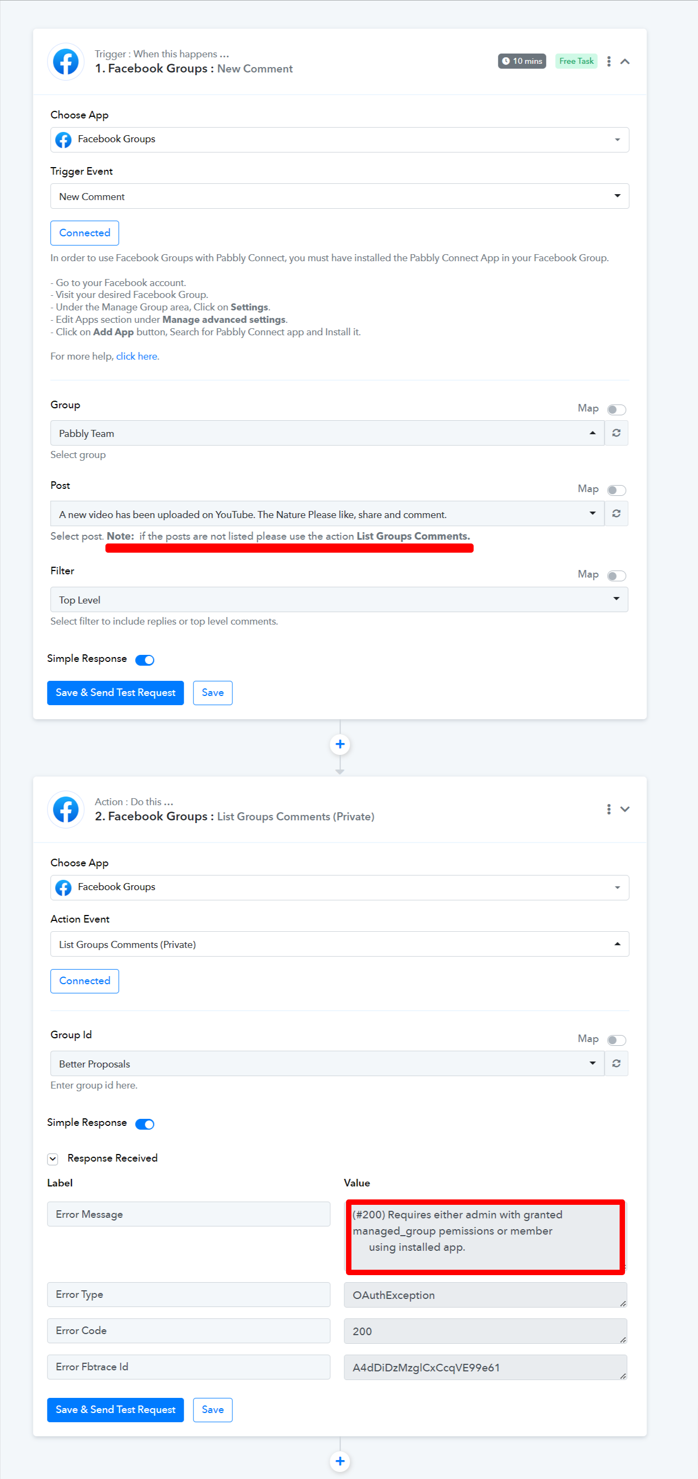Click the Error Type label field
This screenshot has width=698, height=1479.
[x=189, y=1294]
